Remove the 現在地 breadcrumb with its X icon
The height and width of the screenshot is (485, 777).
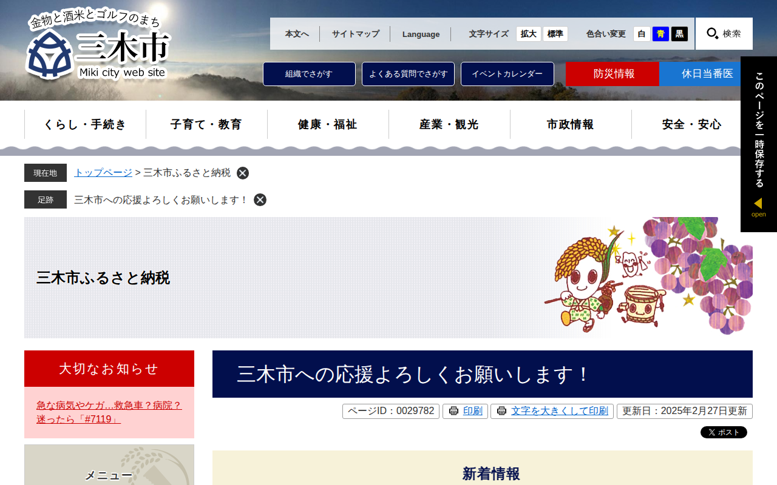tap(243, 173)
